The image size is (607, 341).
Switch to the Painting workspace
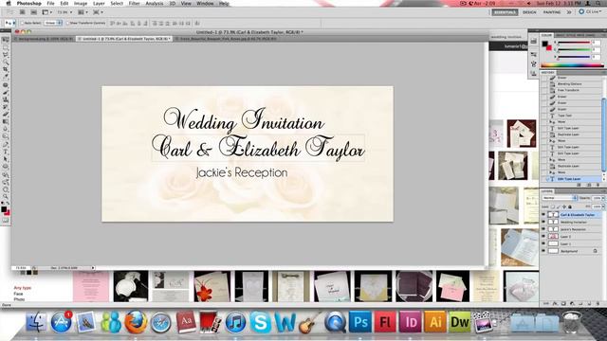click(552, 12)
